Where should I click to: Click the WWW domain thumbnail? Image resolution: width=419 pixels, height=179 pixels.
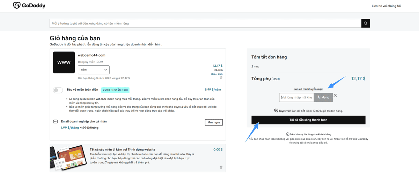64,63
